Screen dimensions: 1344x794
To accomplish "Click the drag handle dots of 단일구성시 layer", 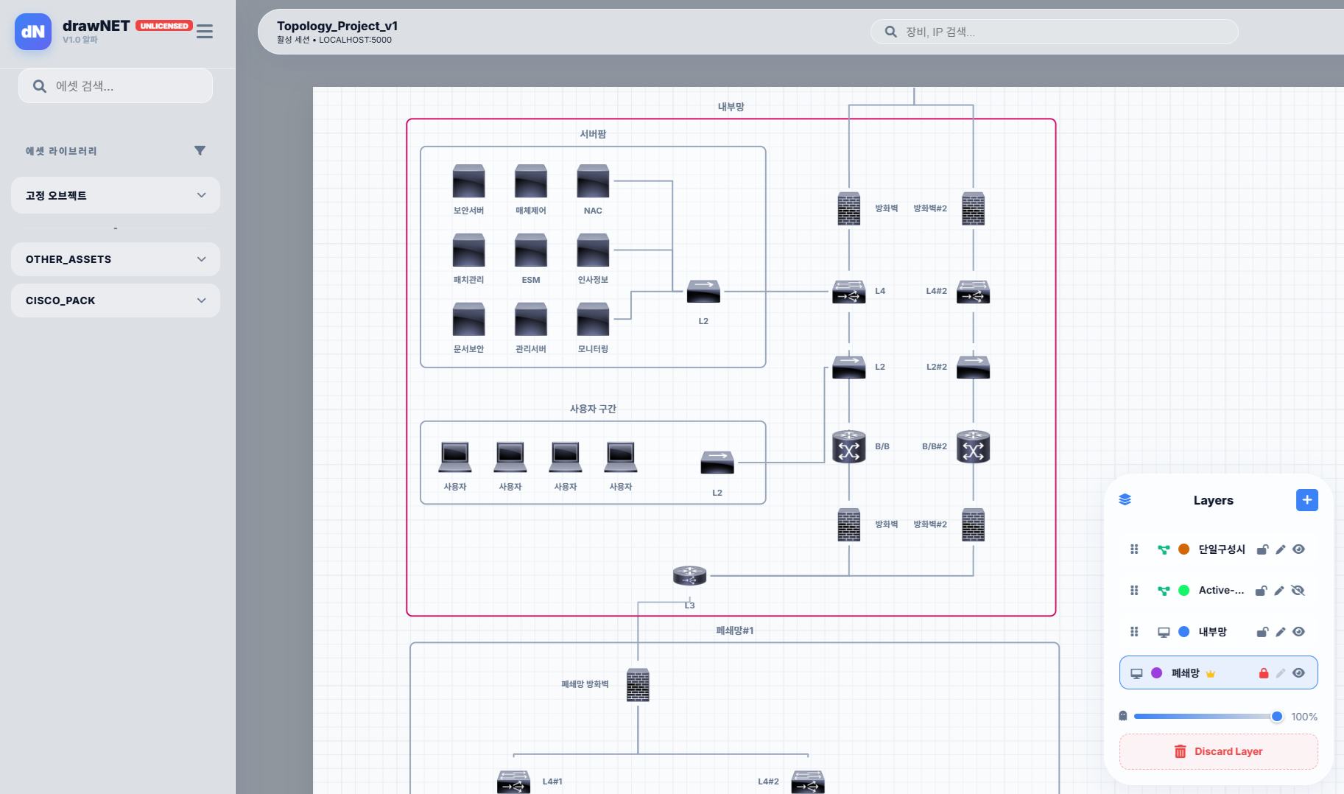I will coord(1134,549).
